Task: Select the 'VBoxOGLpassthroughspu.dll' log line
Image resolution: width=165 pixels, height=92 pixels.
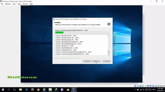Action: pyautogui.click(x=69, y=42)
